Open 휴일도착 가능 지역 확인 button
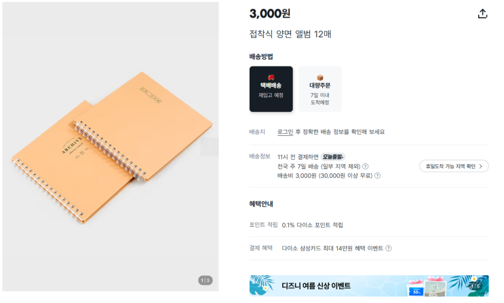The height and width of the screenshot is (303, 504). (x=454, y=166)
